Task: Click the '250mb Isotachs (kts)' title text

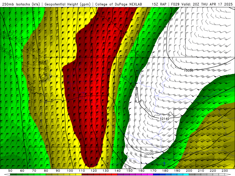Action: coord(21,4)
